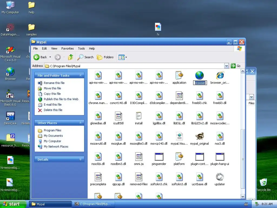This screenshot has height=208, width=277.
Task: Open the Edit menu
Action: point(44,48)
